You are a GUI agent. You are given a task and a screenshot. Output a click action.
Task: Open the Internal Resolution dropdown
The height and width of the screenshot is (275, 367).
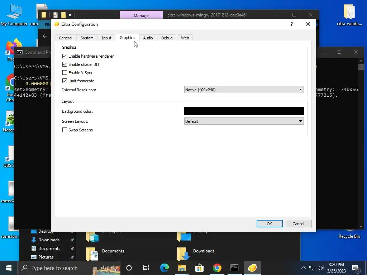click(x=244, y=90)
